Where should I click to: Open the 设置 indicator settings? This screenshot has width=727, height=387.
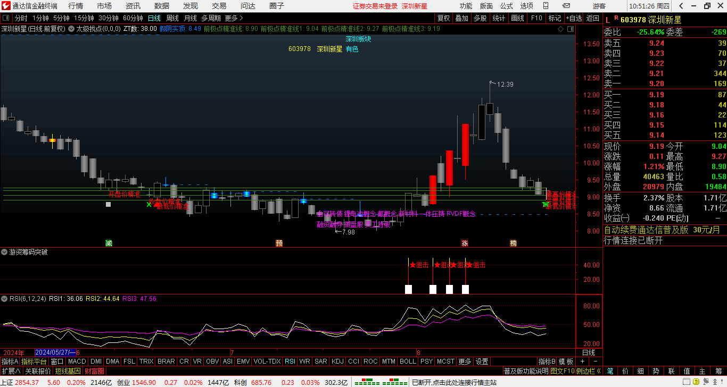click(482, 361)
